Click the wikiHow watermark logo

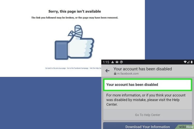pos(186,127)
